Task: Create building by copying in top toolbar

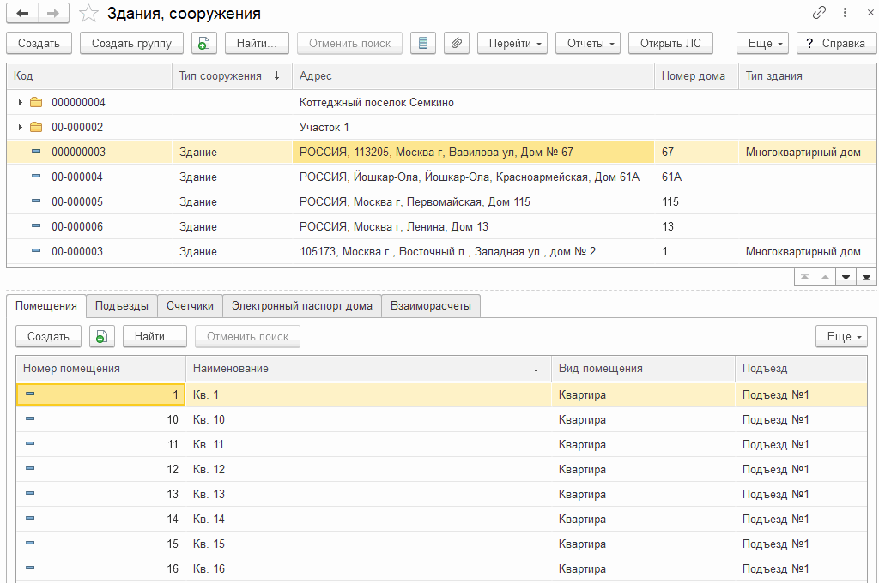Action: [204, 43]
